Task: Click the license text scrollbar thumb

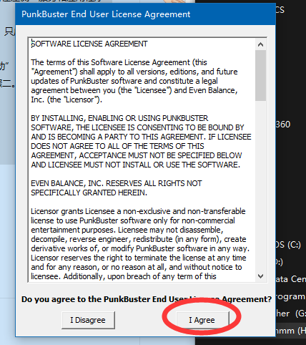Action: point(260,75)
